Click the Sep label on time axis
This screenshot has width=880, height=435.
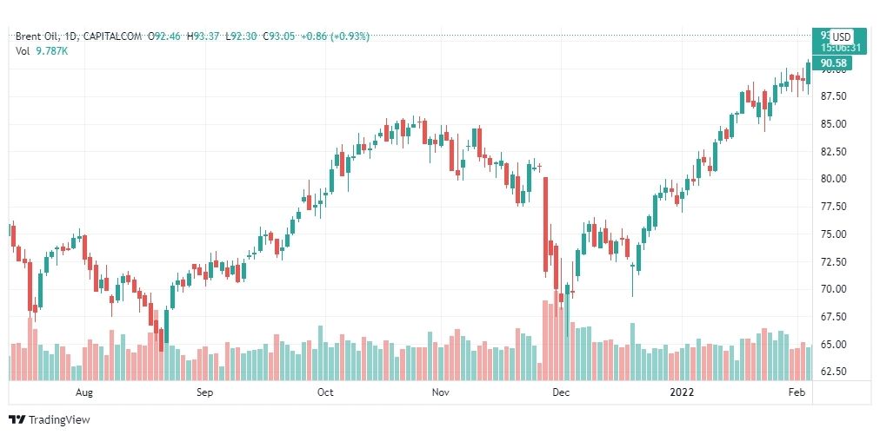click(205, 392)
